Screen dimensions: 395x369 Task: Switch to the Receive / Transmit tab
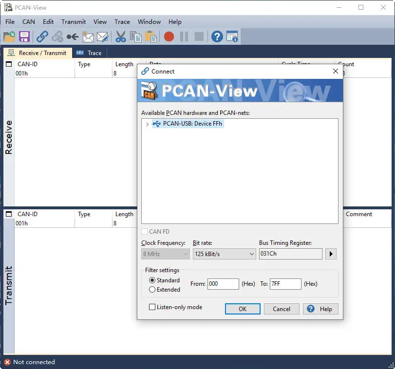point(38,53)
